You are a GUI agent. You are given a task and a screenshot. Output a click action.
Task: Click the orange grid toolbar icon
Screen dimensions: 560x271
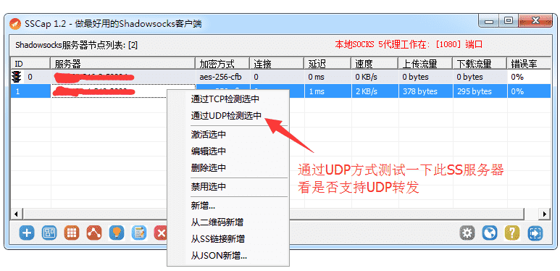pos(72,233)
